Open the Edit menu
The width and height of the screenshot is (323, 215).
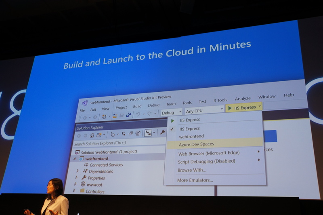click(x=93, y=110)
